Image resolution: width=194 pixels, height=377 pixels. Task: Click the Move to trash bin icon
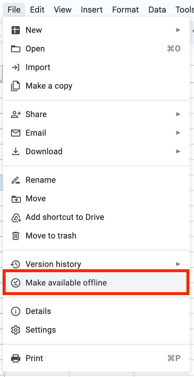[x=15, y=236]
